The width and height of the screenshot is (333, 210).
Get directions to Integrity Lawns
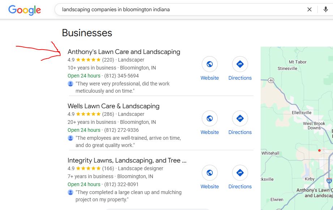[x=240, y=173]
